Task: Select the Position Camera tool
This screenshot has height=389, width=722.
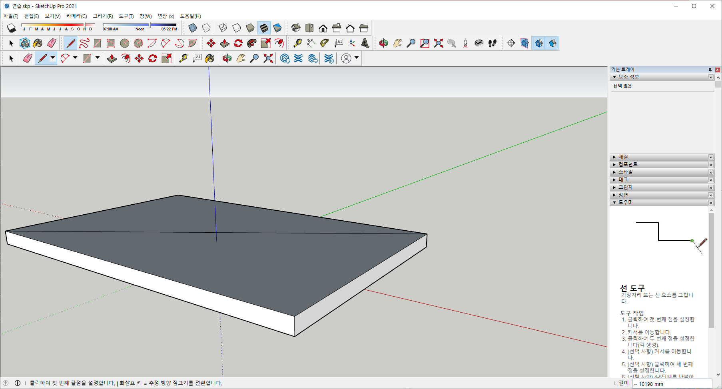Action: pyautogui.click(x=465, y=43)
